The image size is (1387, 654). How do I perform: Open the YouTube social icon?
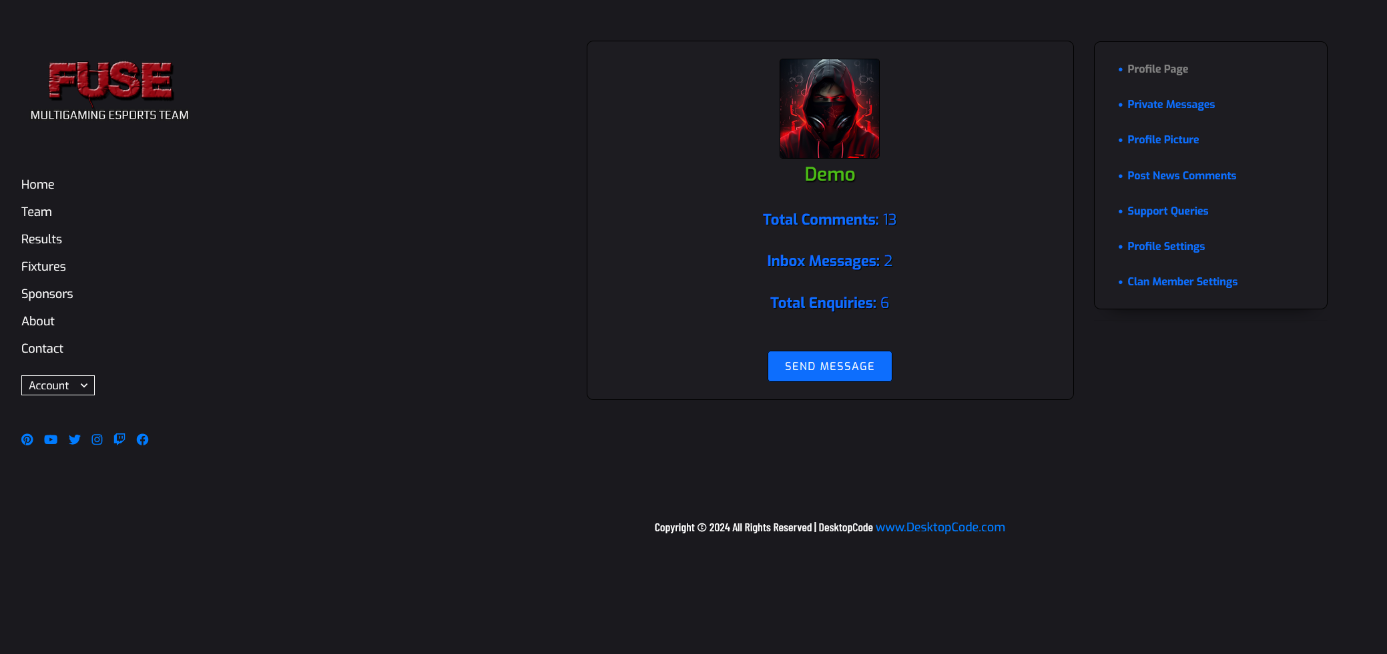51,439
